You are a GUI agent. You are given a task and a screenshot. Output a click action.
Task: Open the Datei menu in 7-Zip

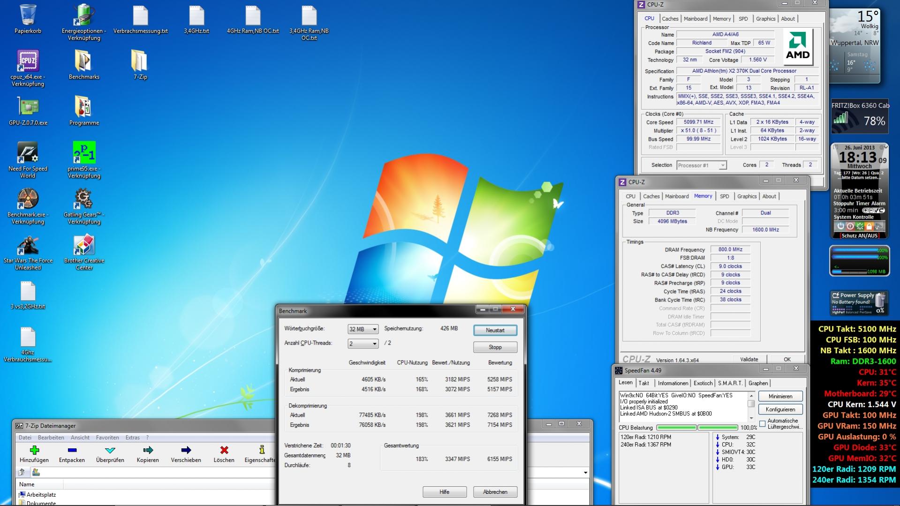25,438
